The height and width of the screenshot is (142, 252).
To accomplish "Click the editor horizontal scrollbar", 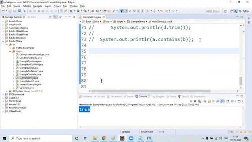I will click(x=151, y=91).
